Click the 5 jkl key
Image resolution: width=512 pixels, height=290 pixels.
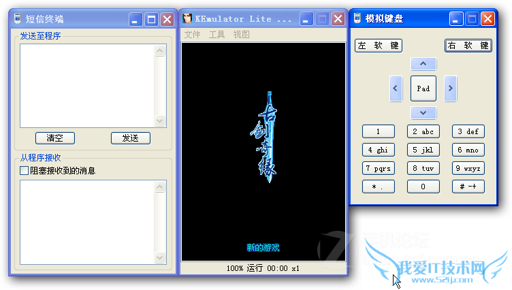(x=423, y=150)
